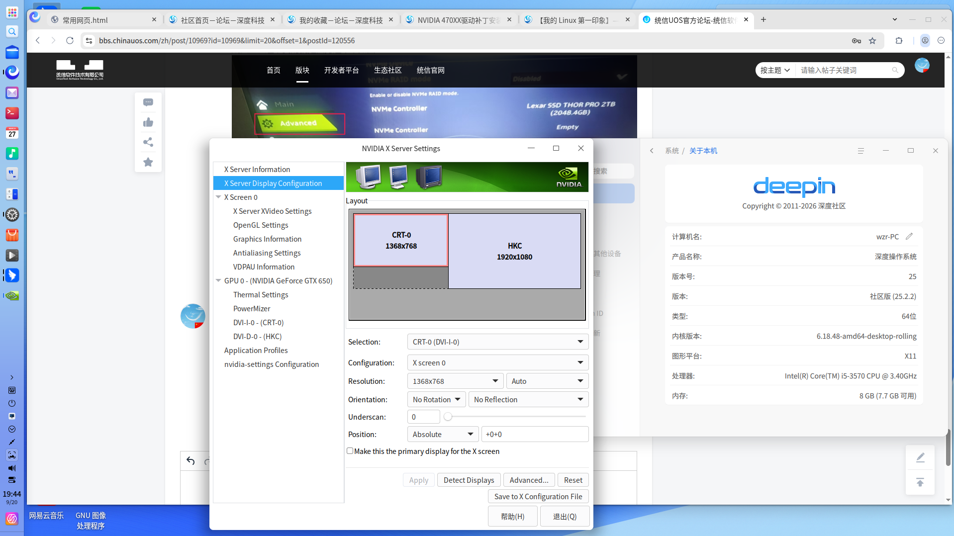This screenshot has height=536, width=954.
Task: Open the No Rotation orientation dropdown
Action: (436, 400)
